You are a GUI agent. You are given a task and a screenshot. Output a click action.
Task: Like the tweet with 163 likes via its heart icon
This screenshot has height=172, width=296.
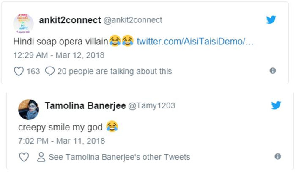pyautogui.click(x=19, y=71)
